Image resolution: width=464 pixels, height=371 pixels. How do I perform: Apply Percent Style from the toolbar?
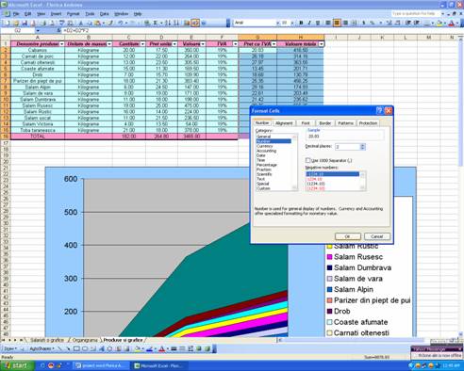(x=373, y=23)
